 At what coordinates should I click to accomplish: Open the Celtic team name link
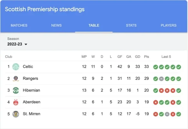[x=28, y=66]
